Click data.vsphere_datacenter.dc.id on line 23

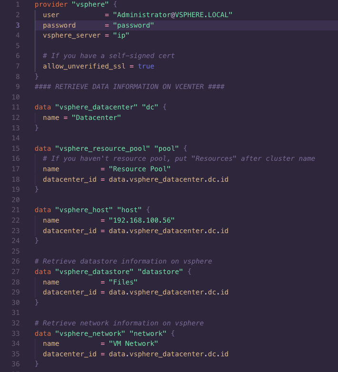coord(169,231)
